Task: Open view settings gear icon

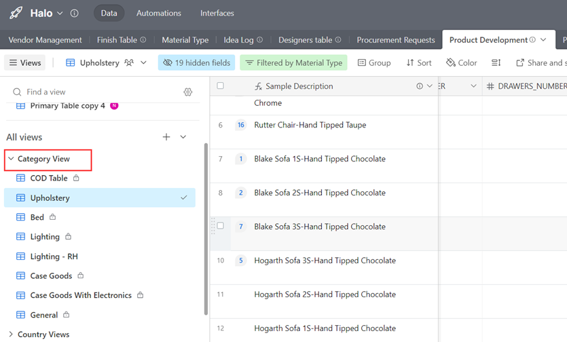Action: [188, 92]
